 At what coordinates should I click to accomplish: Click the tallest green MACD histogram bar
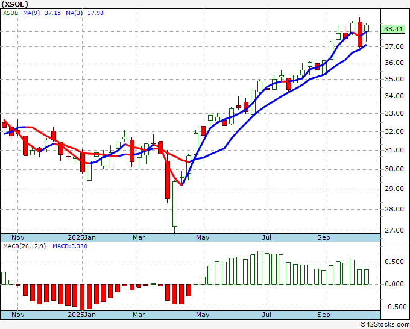pyautogui.click(x=260, y=268)
